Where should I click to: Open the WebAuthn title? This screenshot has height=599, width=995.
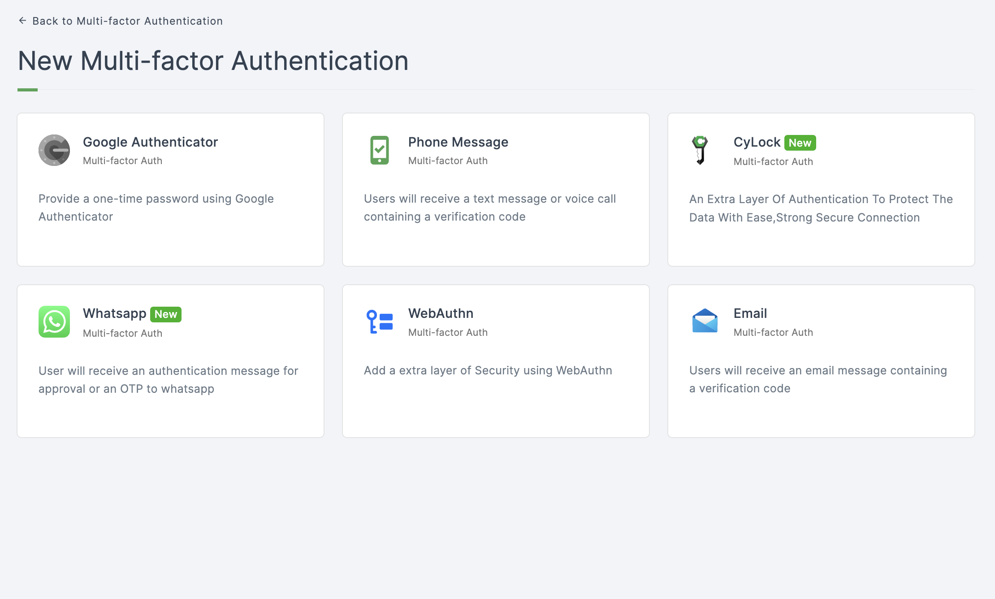(x=441, y=313)
